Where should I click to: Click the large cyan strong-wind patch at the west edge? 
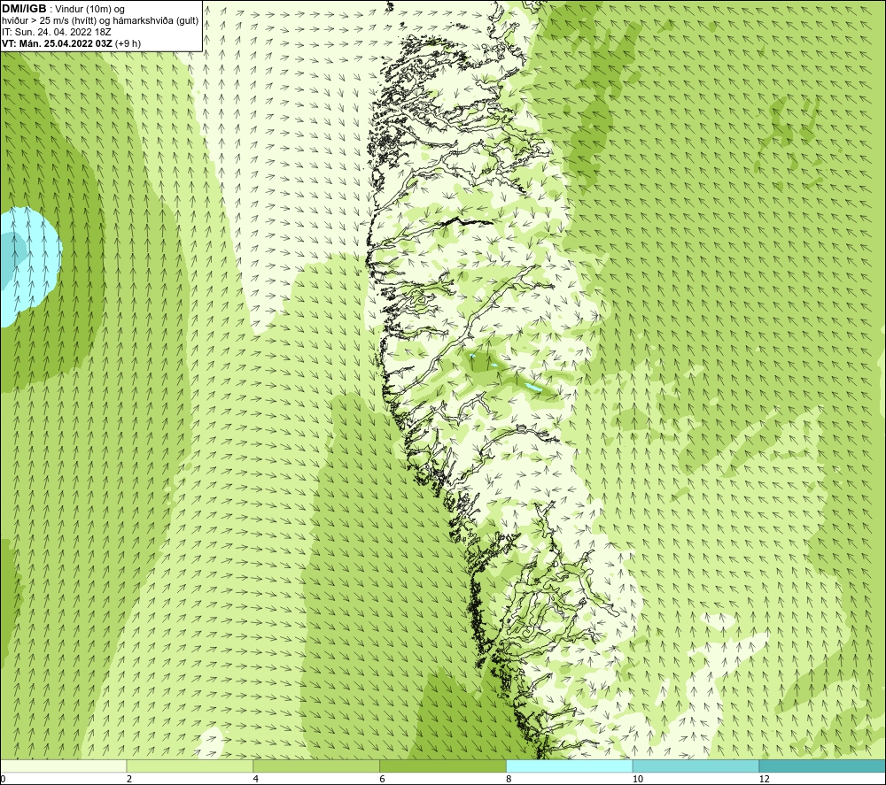click(x=29, y=267)
